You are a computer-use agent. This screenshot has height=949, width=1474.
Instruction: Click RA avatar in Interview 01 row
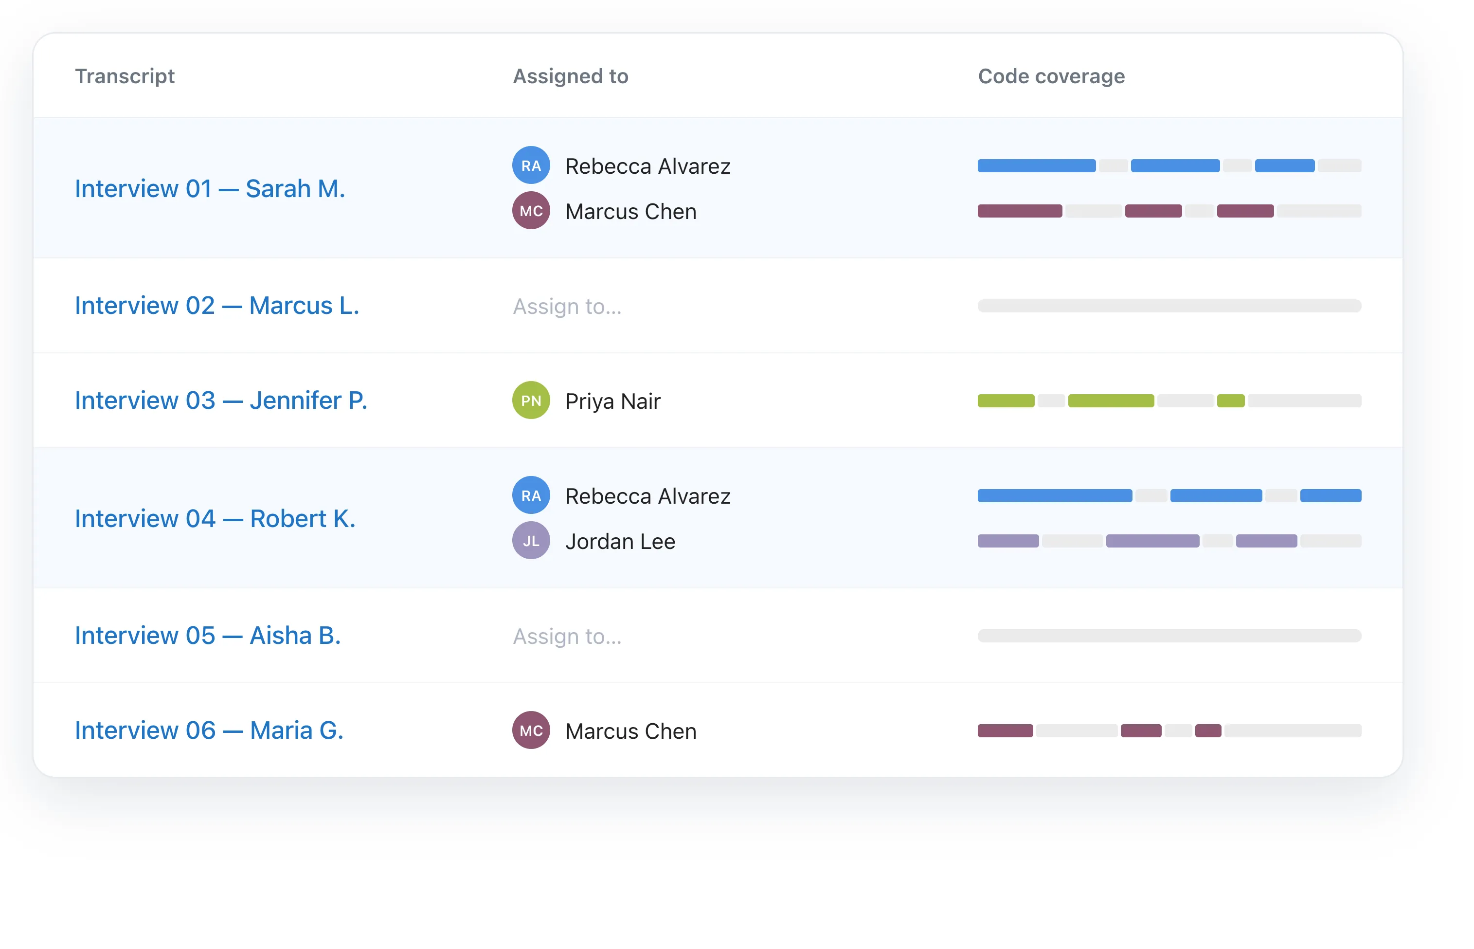(531, 165)
